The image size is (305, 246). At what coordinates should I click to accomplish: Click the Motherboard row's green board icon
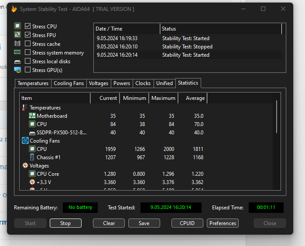click(32, 116)
